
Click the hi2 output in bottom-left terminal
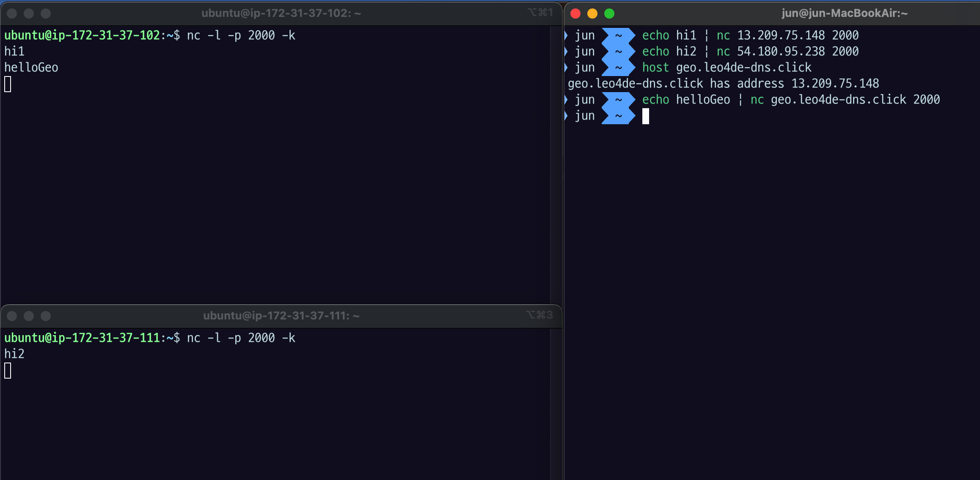[x=14, y=354]
